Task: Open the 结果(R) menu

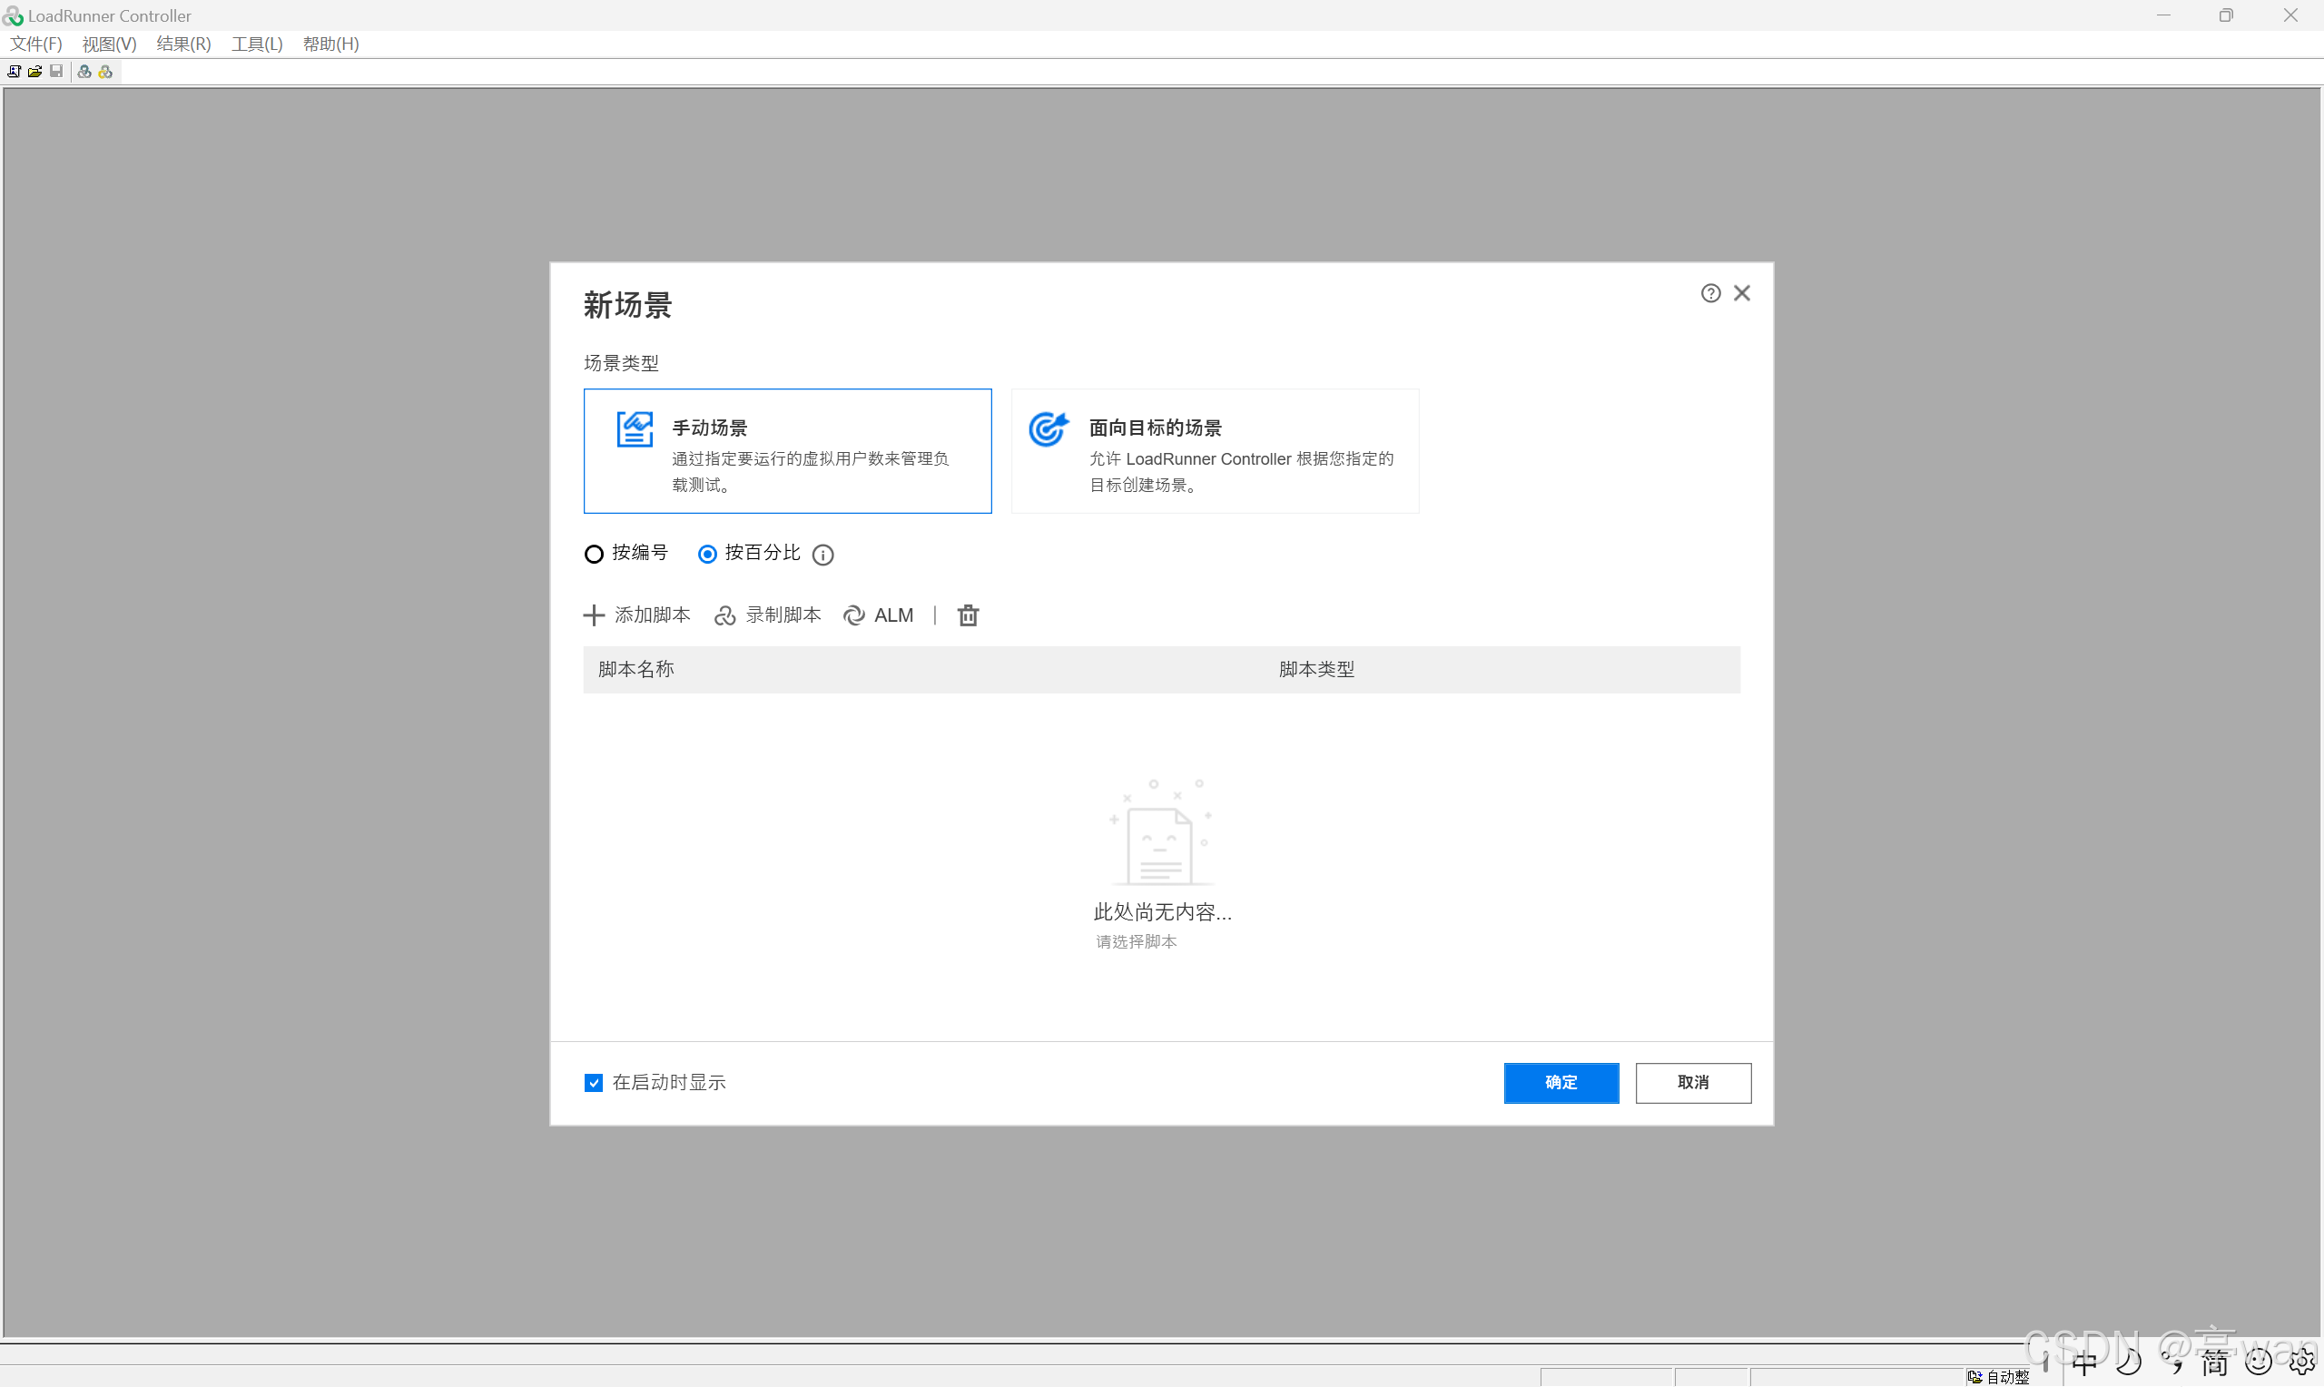Action: coord(183,44)
